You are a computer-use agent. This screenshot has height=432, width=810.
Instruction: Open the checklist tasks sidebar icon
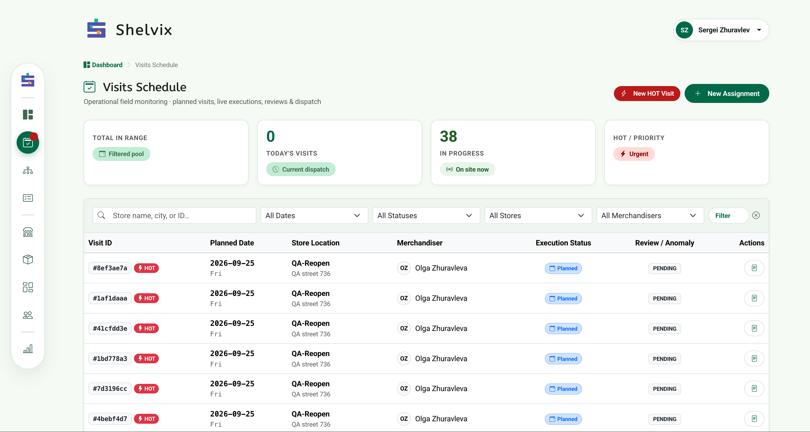point(28,198)
